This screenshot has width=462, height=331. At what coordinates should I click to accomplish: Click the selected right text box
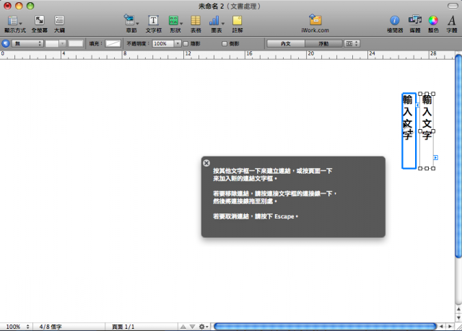tap(427, 131)
